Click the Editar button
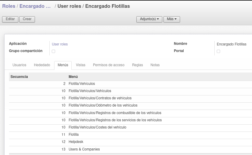Image resolution: width=252 pixels, height=155 pixels. [x=10, y=19]
